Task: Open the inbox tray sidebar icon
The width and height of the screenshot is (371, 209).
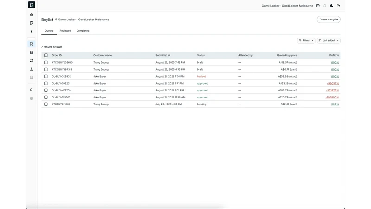Action: pos(32,52)
